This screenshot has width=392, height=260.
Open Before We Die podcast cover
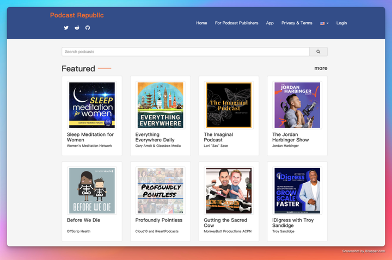pyautogui.click(x=92, y=190)
